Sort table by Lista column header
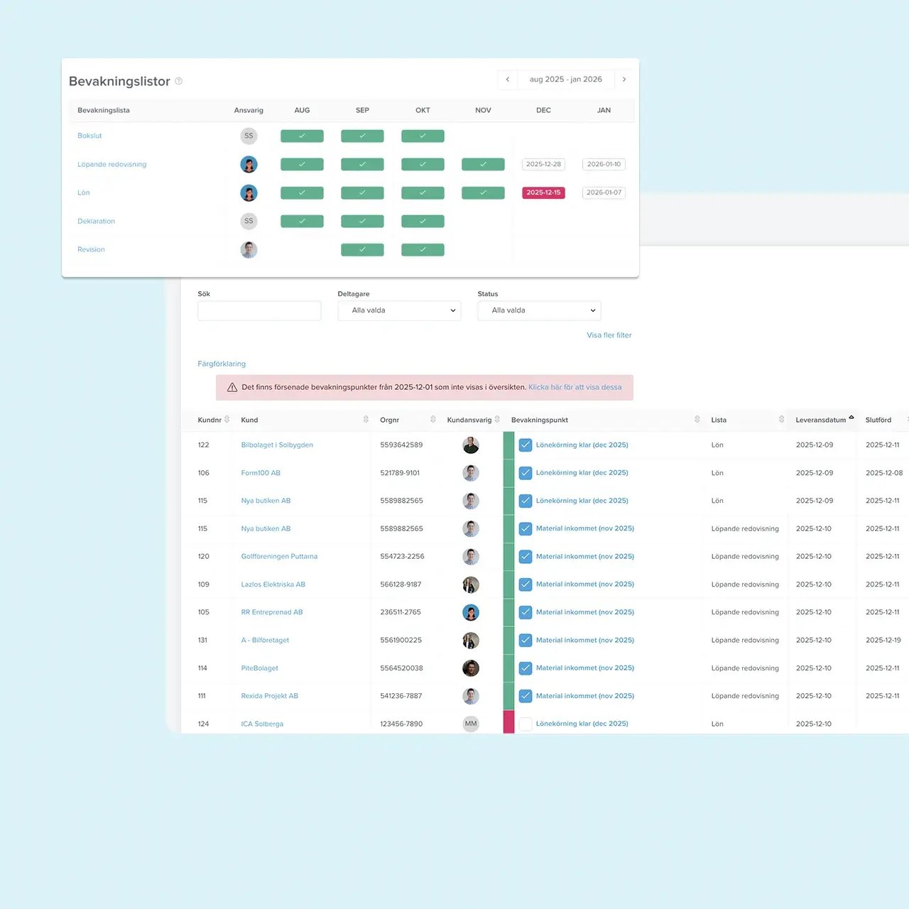 tap(719, 420)
